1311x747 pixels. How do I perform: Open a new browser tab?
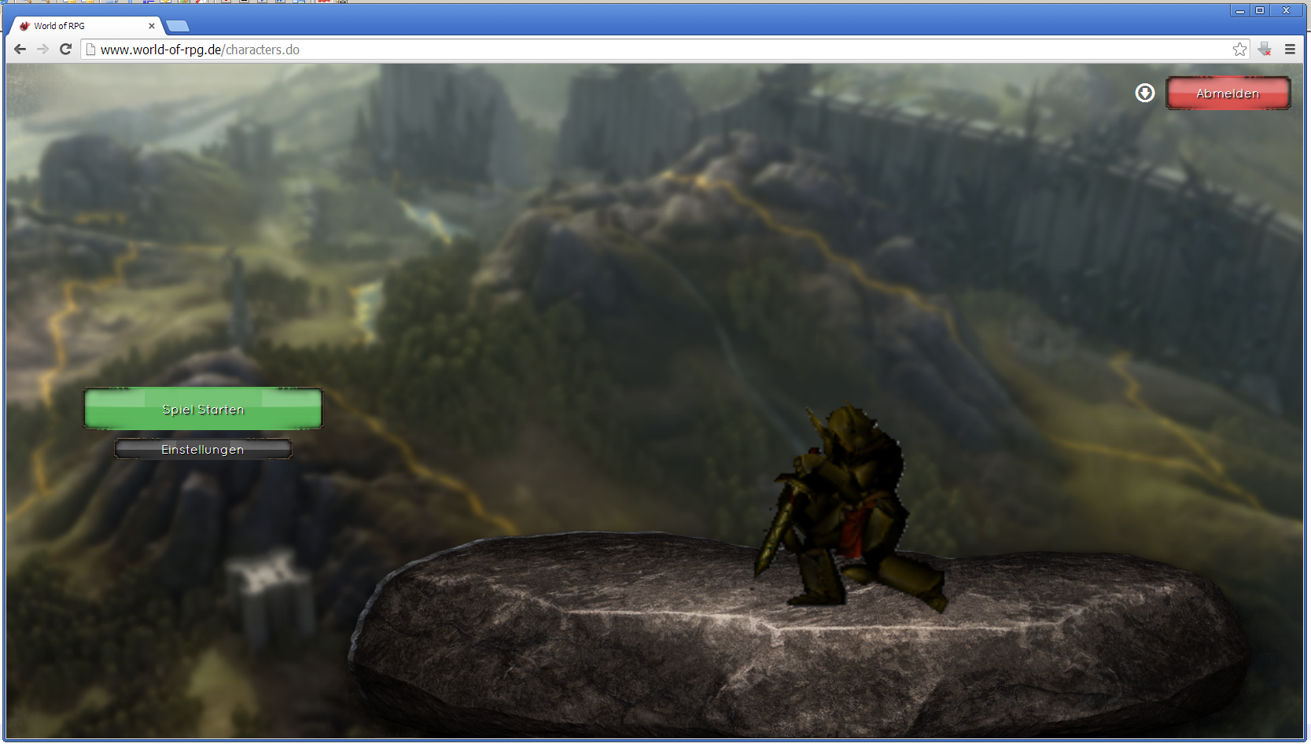(178, 26)
